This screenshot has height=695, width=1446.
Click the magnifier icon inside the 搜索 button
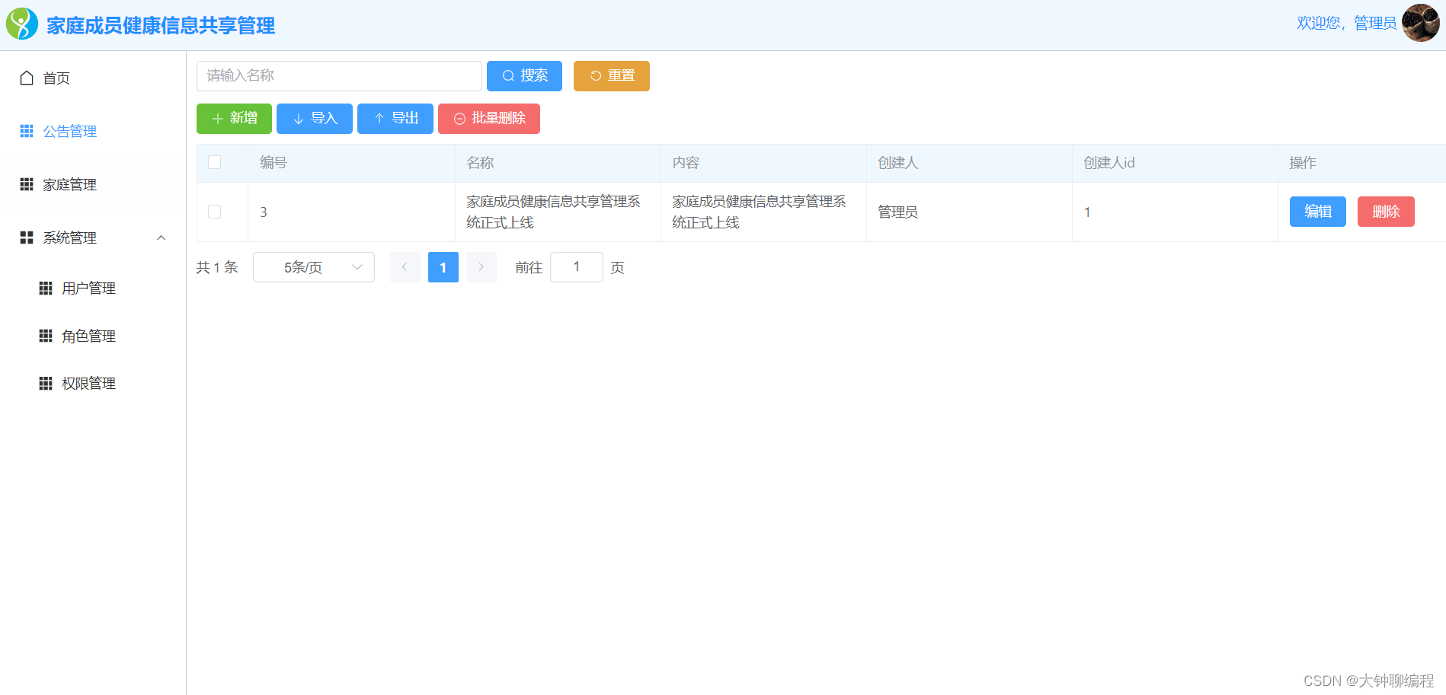[x=508, y=75]
